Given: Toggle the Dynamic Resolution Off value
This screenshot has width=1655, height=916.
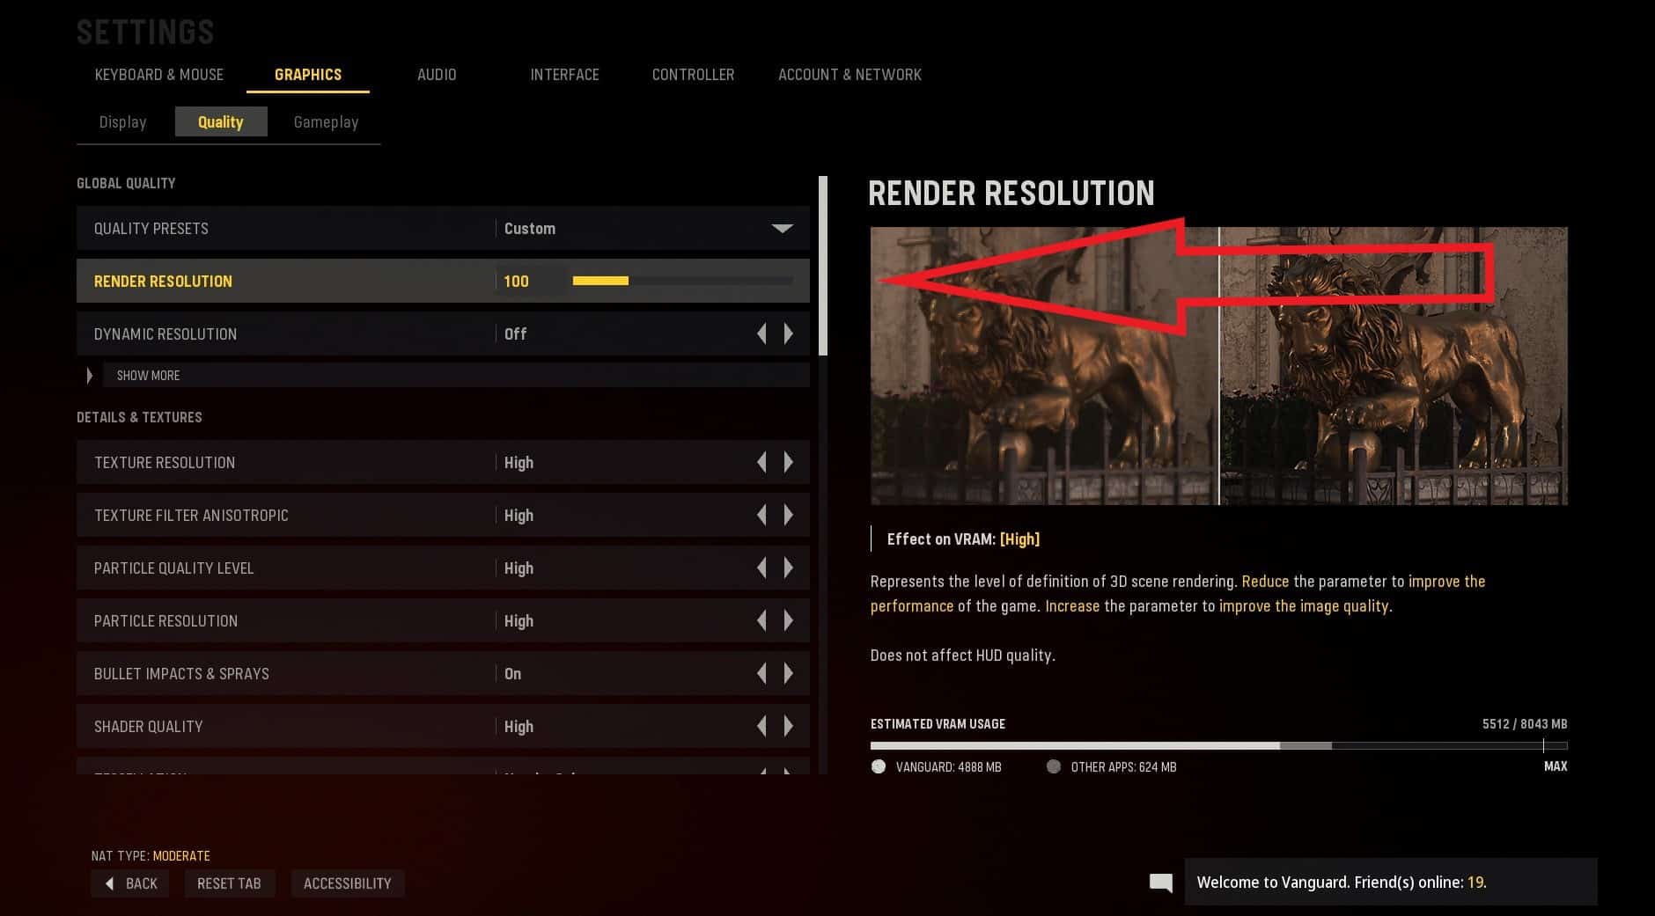Looking at the screenshot, I should tap(516, 334).
